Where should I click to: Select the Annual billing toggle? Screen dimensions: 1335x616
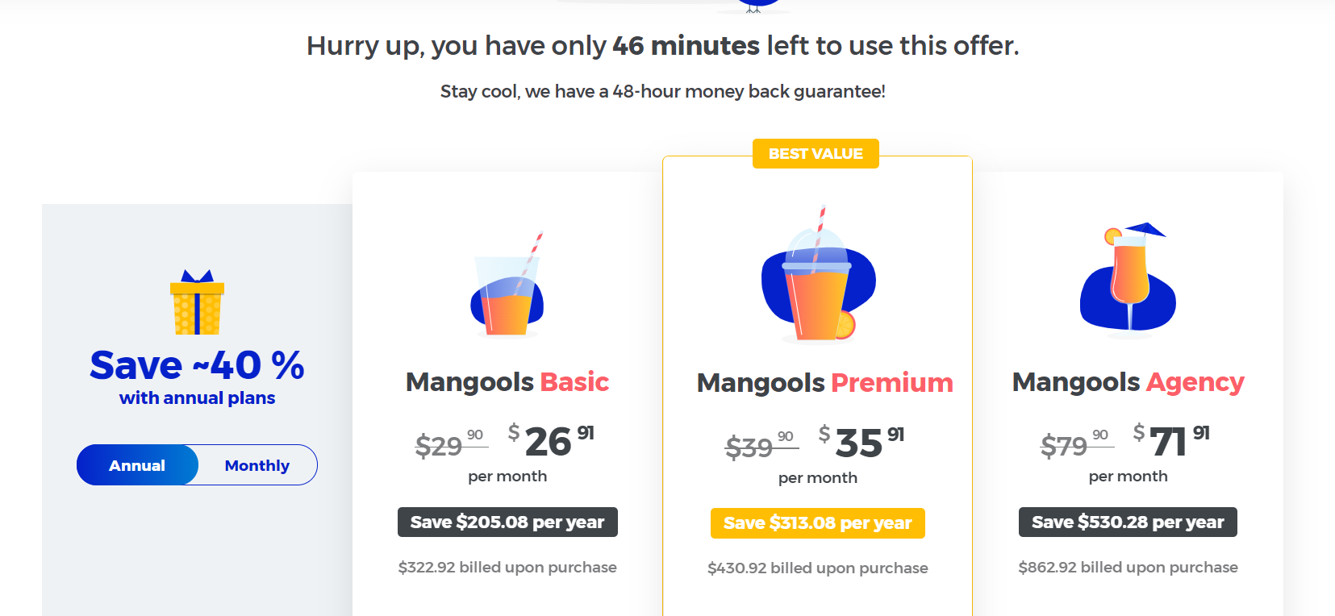(137, 465)
